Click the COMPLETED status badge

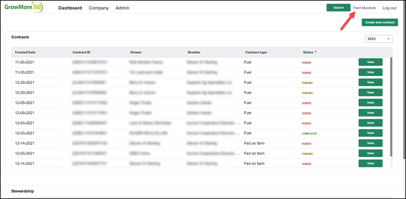coord(309,134)
